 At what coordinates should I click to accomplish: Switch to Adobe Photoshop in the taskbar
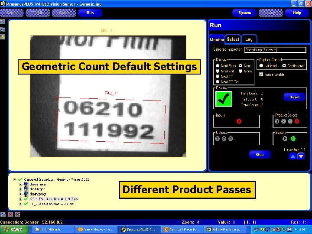click(x=226, y=230)
